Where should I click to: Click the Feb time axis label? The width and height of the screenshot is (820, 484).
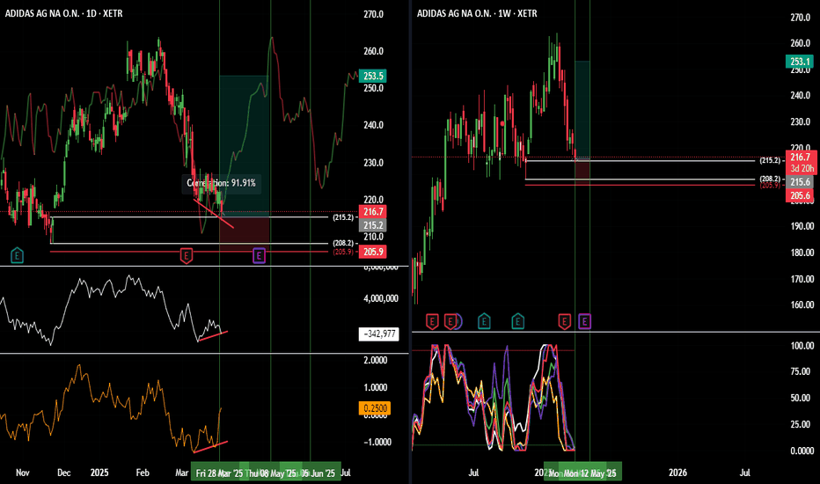(x=143, y=473)
